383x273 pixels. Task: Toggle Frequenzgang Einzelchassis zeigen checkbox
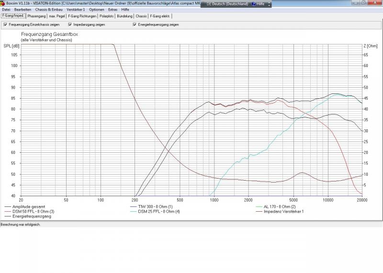[x=5, y=25]
